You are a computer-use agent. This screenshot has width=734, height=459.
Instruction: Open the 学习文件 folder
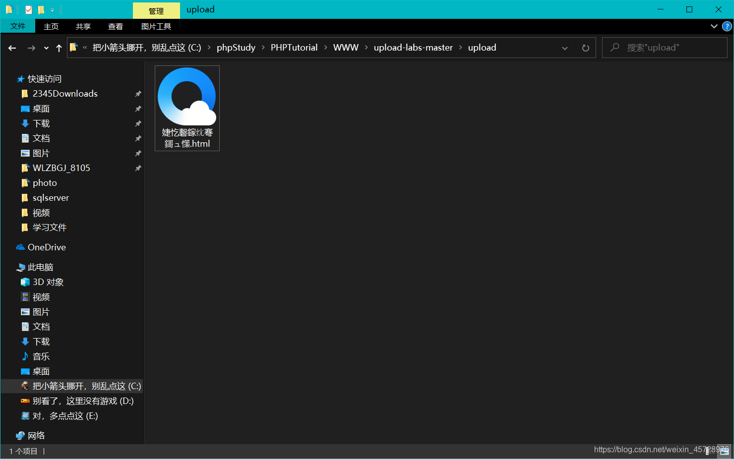point(50,228)
